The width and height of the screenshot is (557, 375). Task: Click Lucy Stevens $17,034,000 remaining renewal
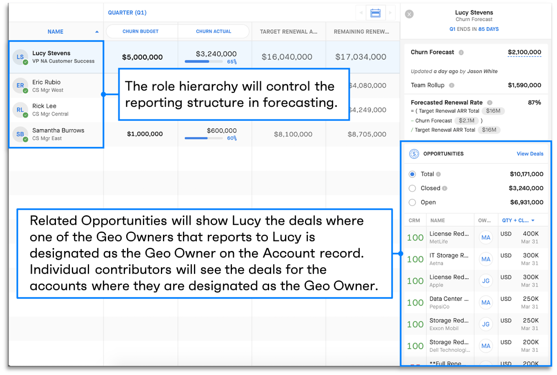point(361,57)
